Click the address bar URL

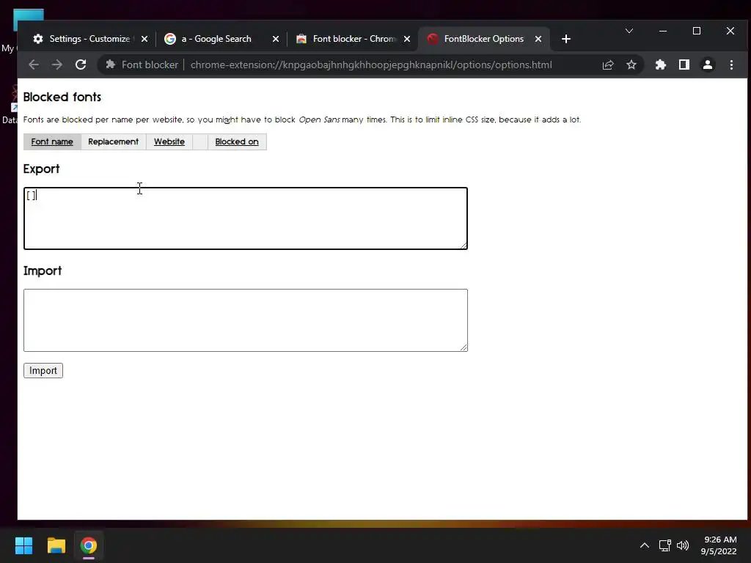click(370, 65)
